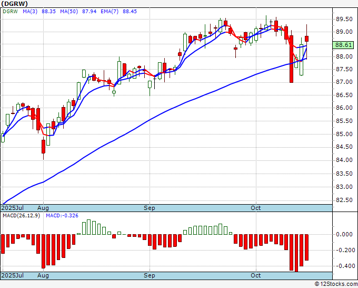This screenshot has height=288, width=358.
Task: Click Oct on the MACD panel date axis
Action: point(256,275)
